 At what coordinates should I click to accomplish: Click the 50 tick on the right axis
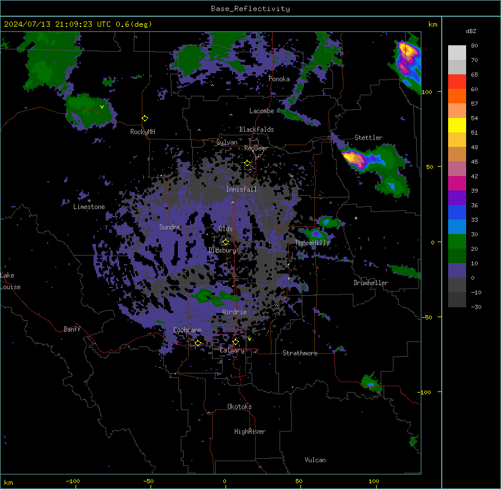point(430,167)
